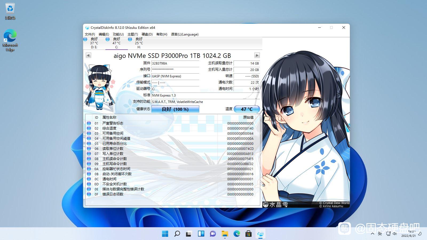
Task: Select the 已用寿命百分比 attribute row
Action: [x=170, y=143]
